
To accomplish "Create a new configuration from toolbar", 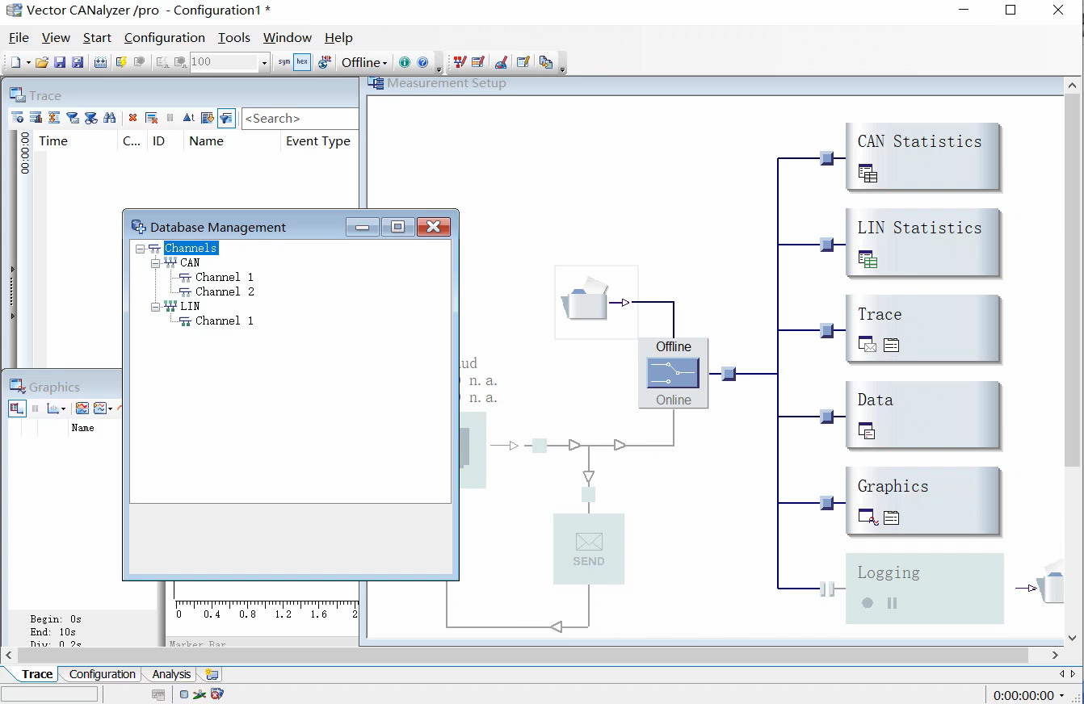I will click(x=15, y=62).
